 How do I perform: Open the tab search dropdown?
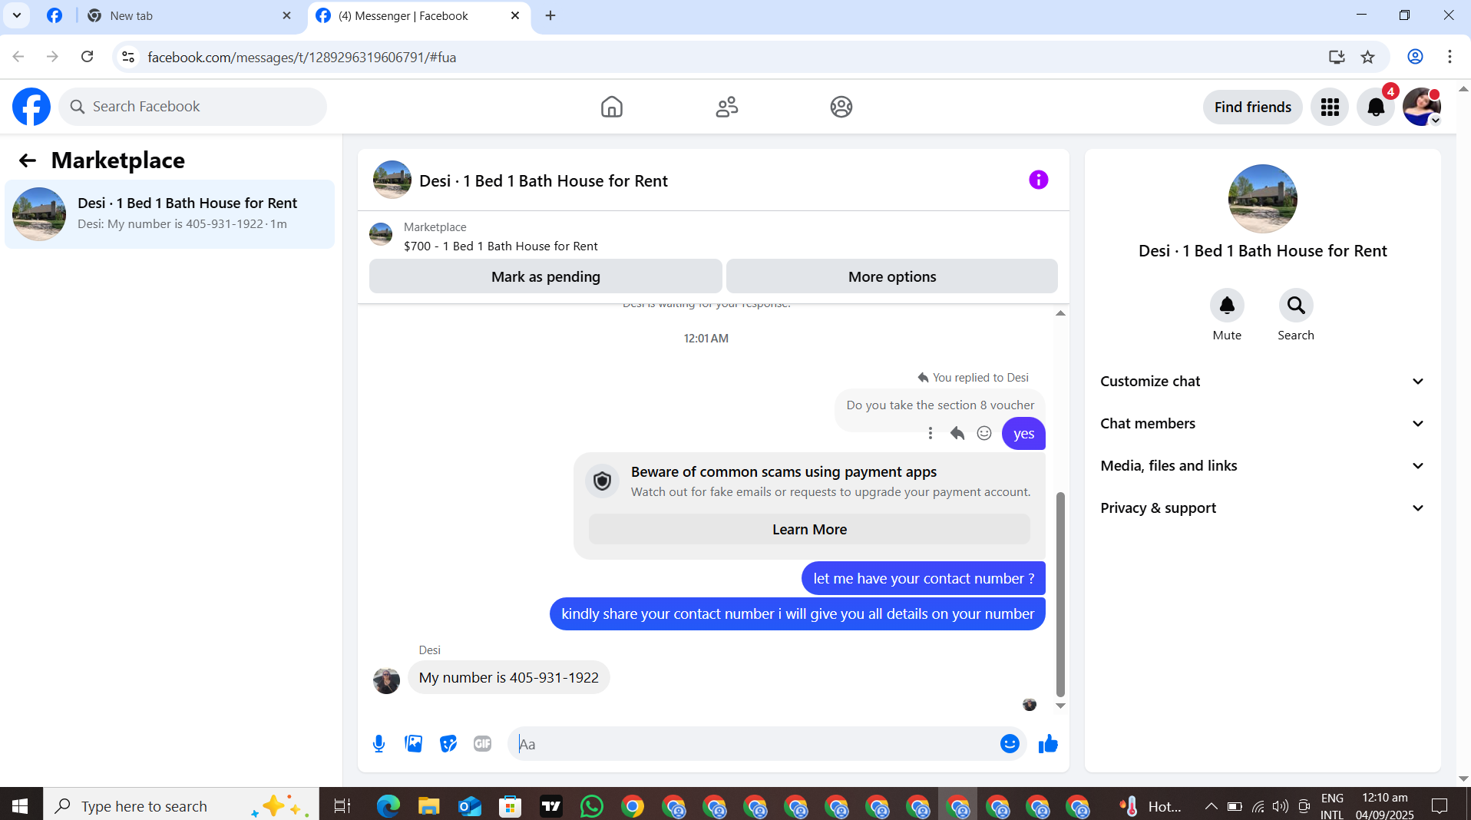coord(17,15)
